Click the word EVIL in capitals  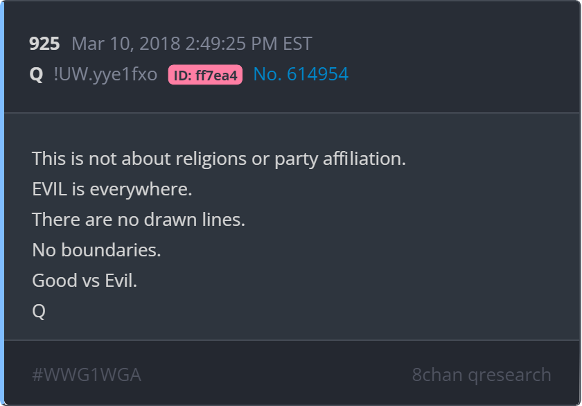49,189
